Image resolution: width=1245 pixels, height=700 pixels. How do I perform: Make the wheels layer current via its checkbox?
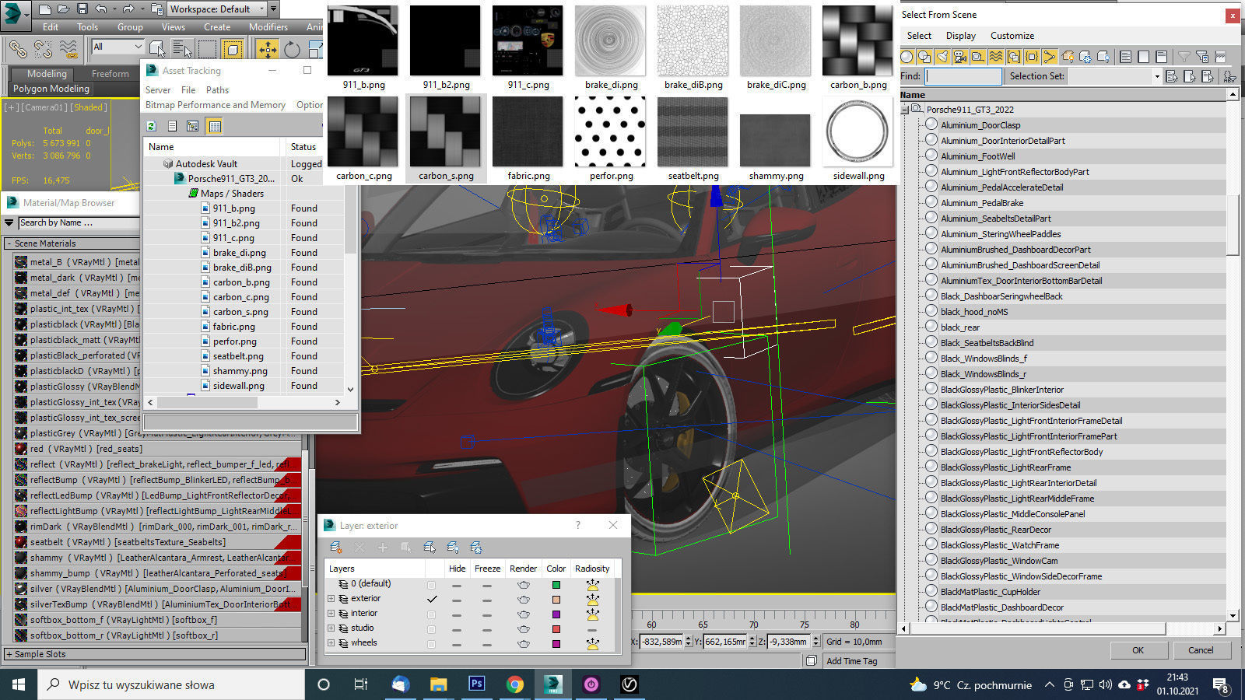tap(431, 643)
